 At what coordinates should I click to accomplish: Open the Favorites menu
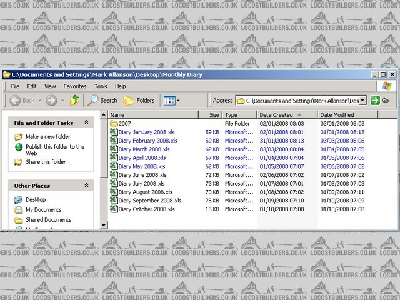pos(75,86)
